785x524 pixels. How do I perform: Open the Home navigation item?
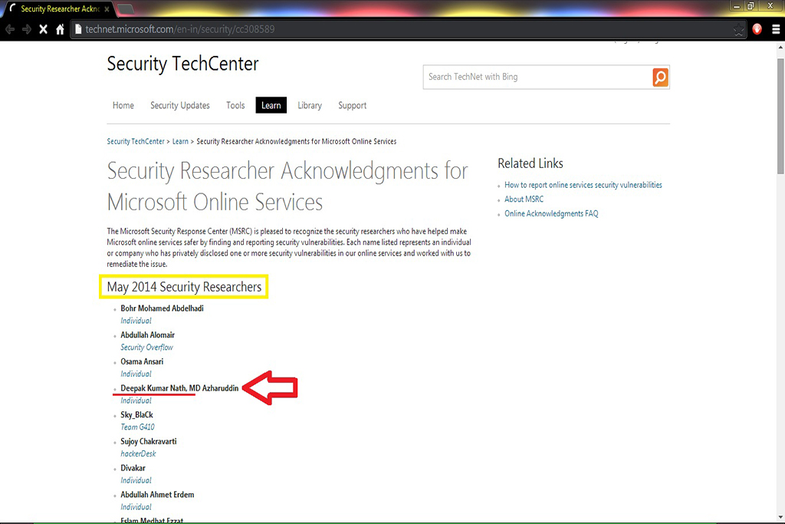(123, 105)
